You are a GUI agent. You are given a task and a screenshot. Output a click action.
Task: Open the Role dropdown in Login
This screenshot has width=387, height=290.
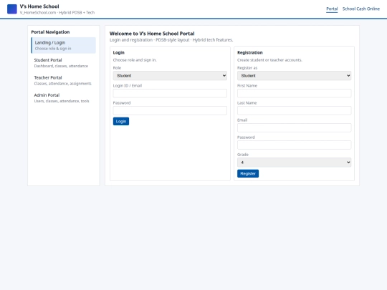point(170,76)
